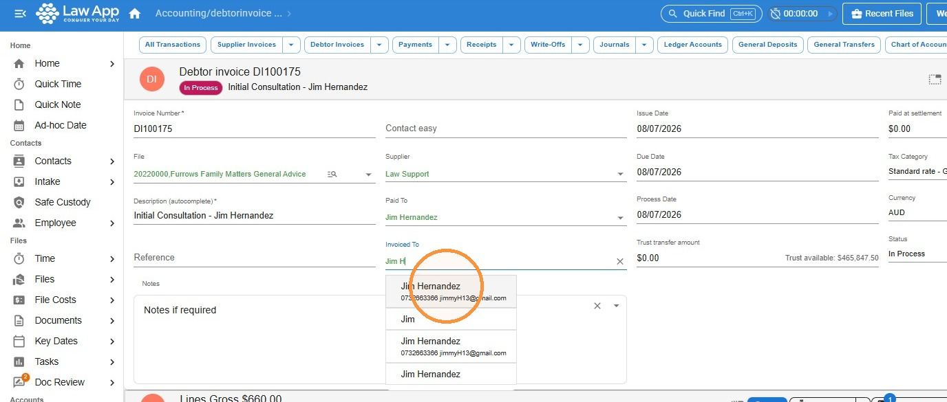
Task: Click the Tasks icon in the sidebar
Action: pyautogui.click(x=20, y=361)
